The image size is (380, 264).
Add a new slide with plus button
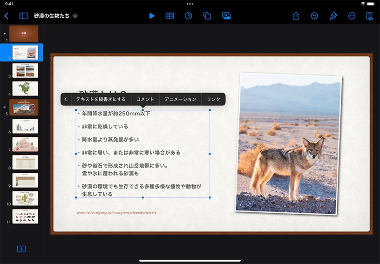tap(21, 249)
